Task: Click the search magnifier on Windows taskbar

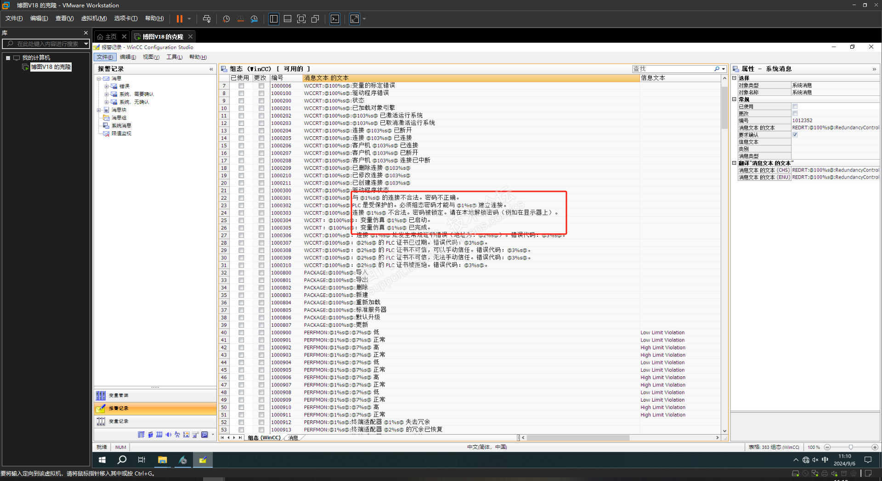Action: [122, 460]
